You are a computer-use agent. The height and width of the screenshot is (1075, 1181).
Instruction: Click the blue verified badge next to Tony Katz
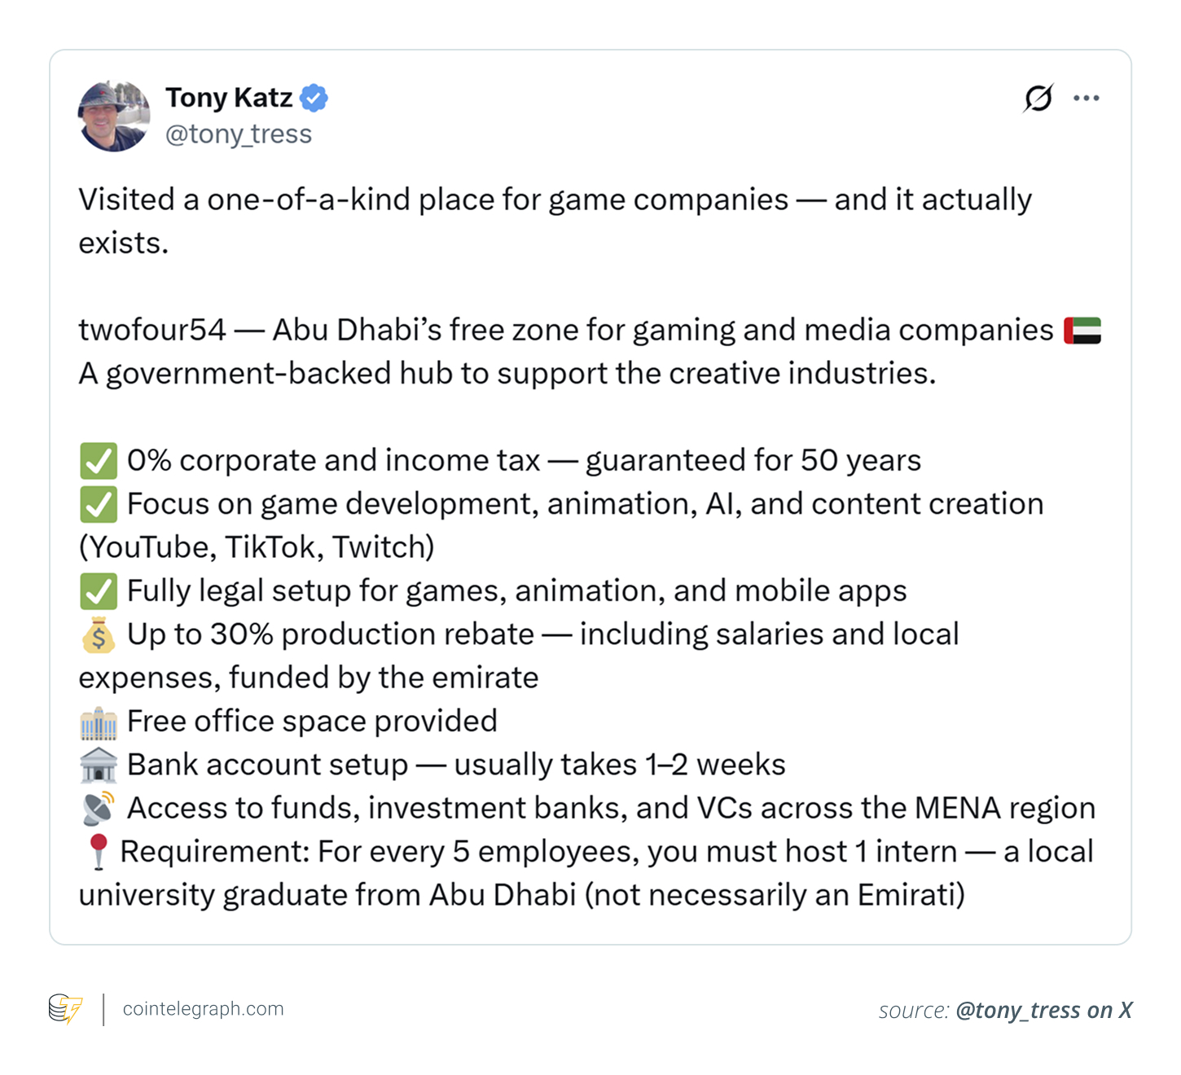(x=314, y=97)
